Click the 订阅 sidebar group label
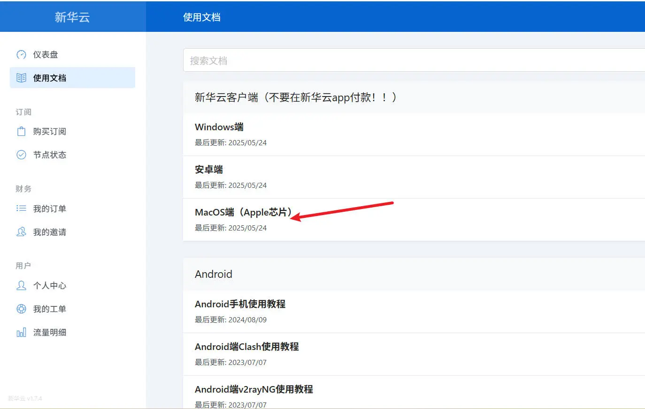Viewport: 645px width, 409px height. (23, 112)
